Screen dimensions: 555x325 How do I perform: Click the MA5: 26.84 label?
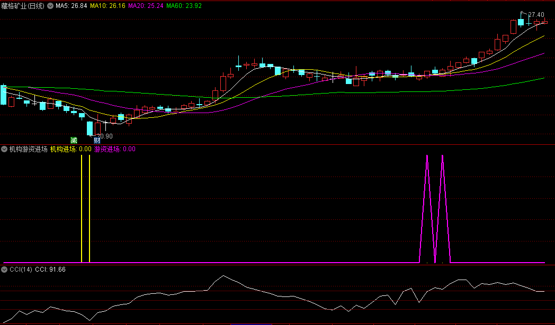[71, 6]
